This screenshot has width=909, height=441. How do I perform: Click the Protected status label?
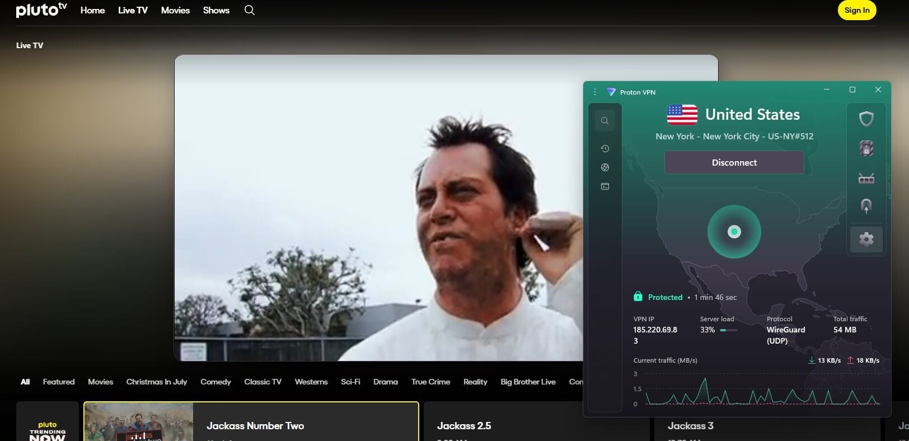665,297
